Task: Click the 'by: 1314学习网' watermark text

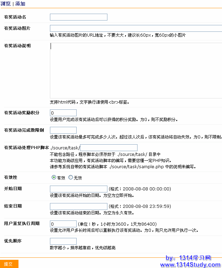Action: pyautogui.click(x=193, y=258)
